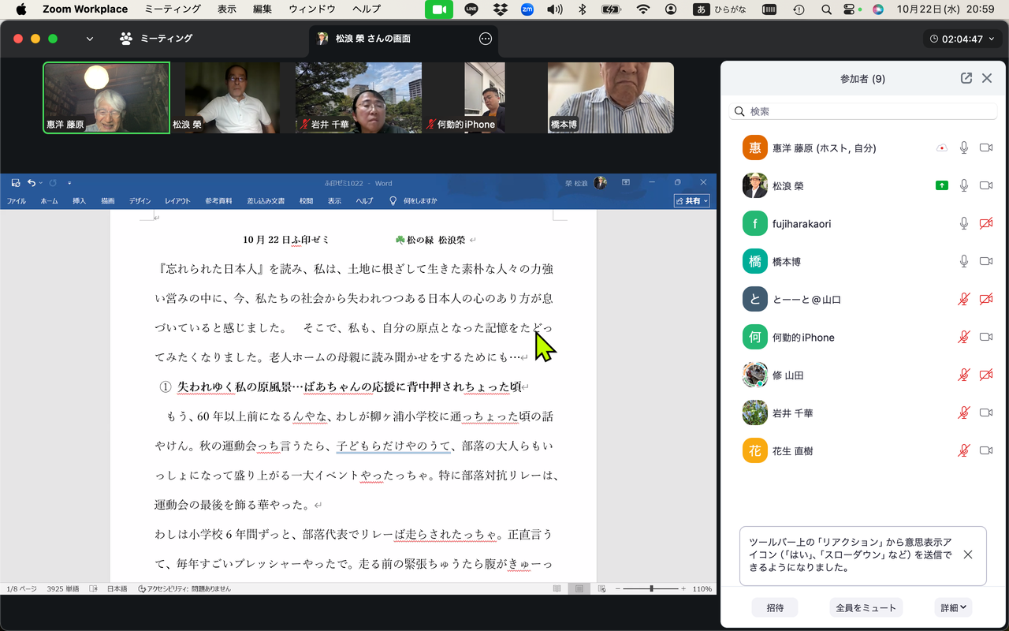The image size is (1009, 631).
Task: Click the Word proofing status icon
Action: pos(93,589)
